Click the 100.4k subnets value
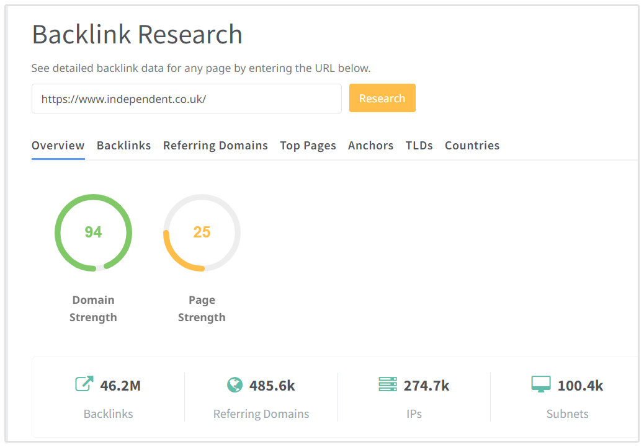644x447 pixels. [x=580, y=386]
